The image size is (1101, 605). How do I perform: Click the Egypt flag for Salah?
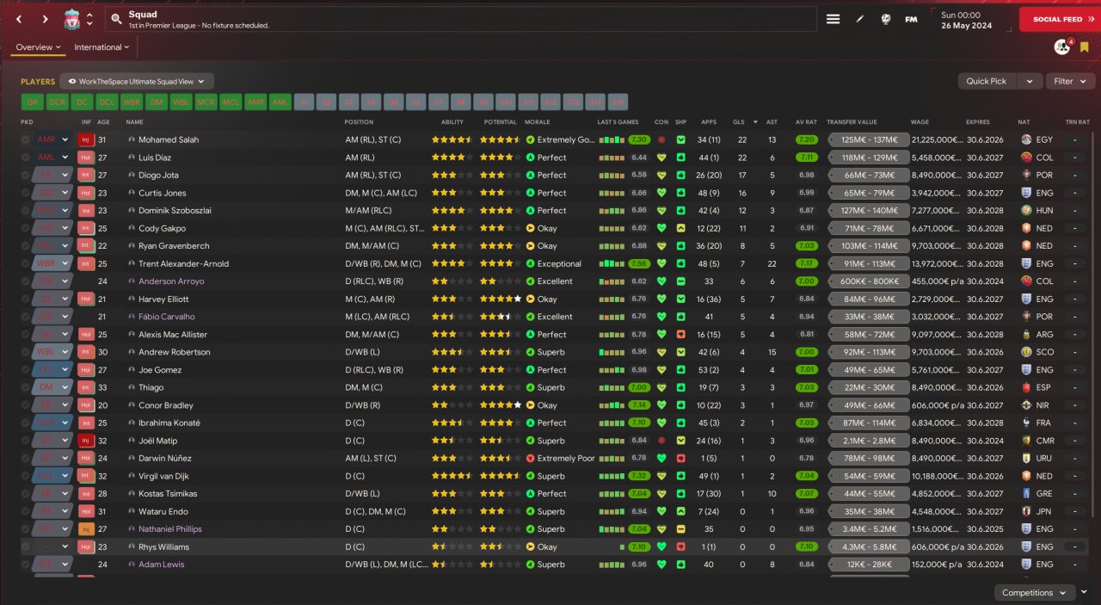1026,139
